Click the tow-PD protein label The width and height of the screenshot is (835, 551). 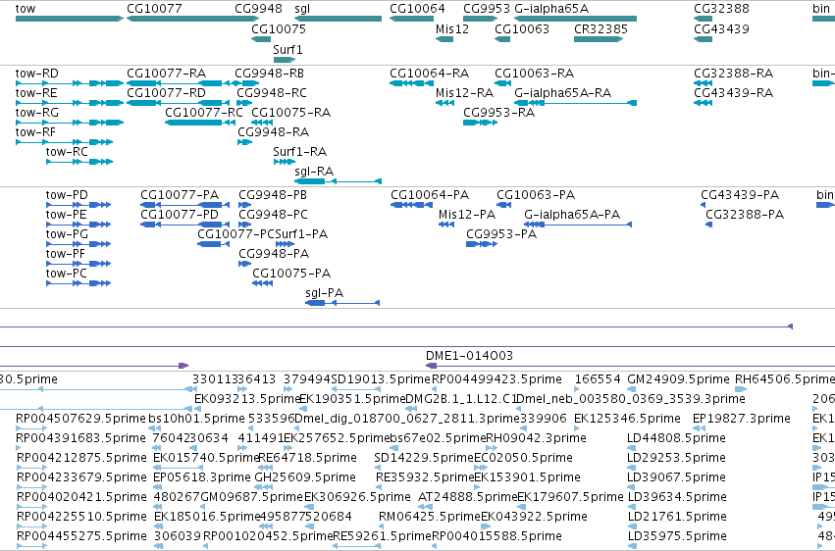click(67, 195)
